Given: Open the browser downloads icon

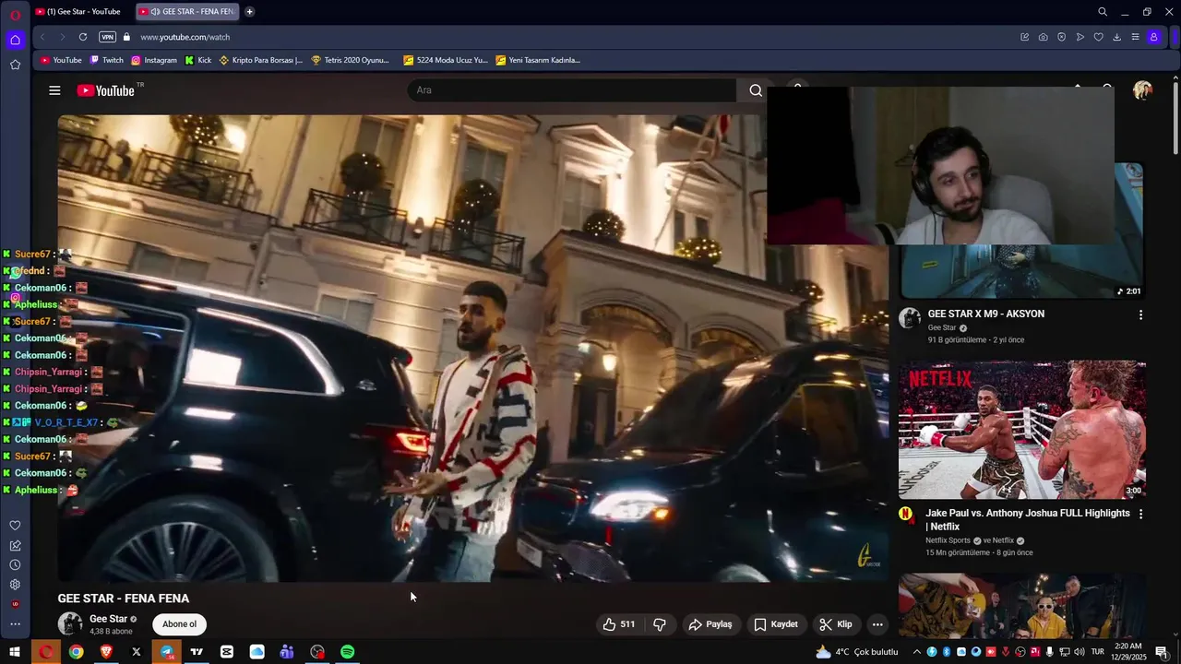Looking at the screenshot, I should coord(1116,37).
